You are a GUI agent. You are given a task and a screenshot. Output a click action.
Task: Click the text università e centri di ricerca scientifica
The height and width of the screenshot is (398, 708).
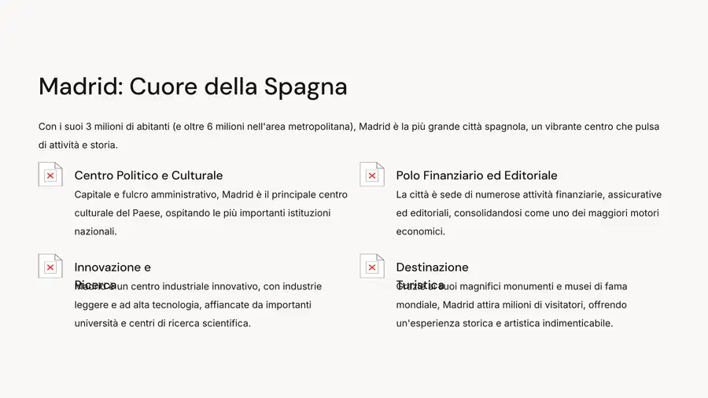tap(163, 323)
